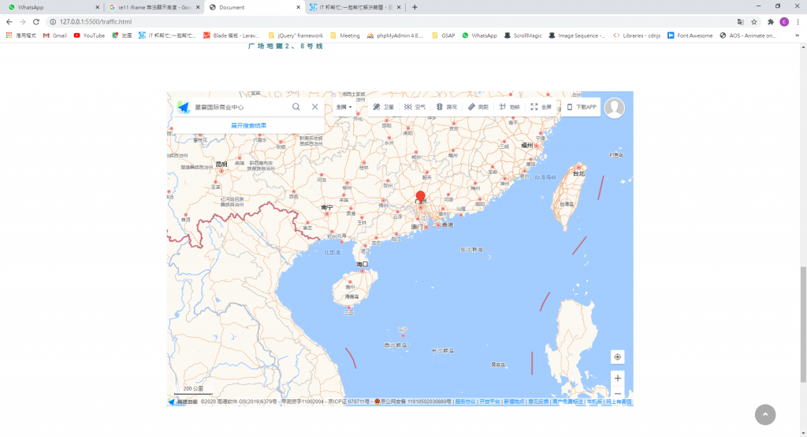Open the Chrome extensions puzzle icon

(x=771, y=21)
